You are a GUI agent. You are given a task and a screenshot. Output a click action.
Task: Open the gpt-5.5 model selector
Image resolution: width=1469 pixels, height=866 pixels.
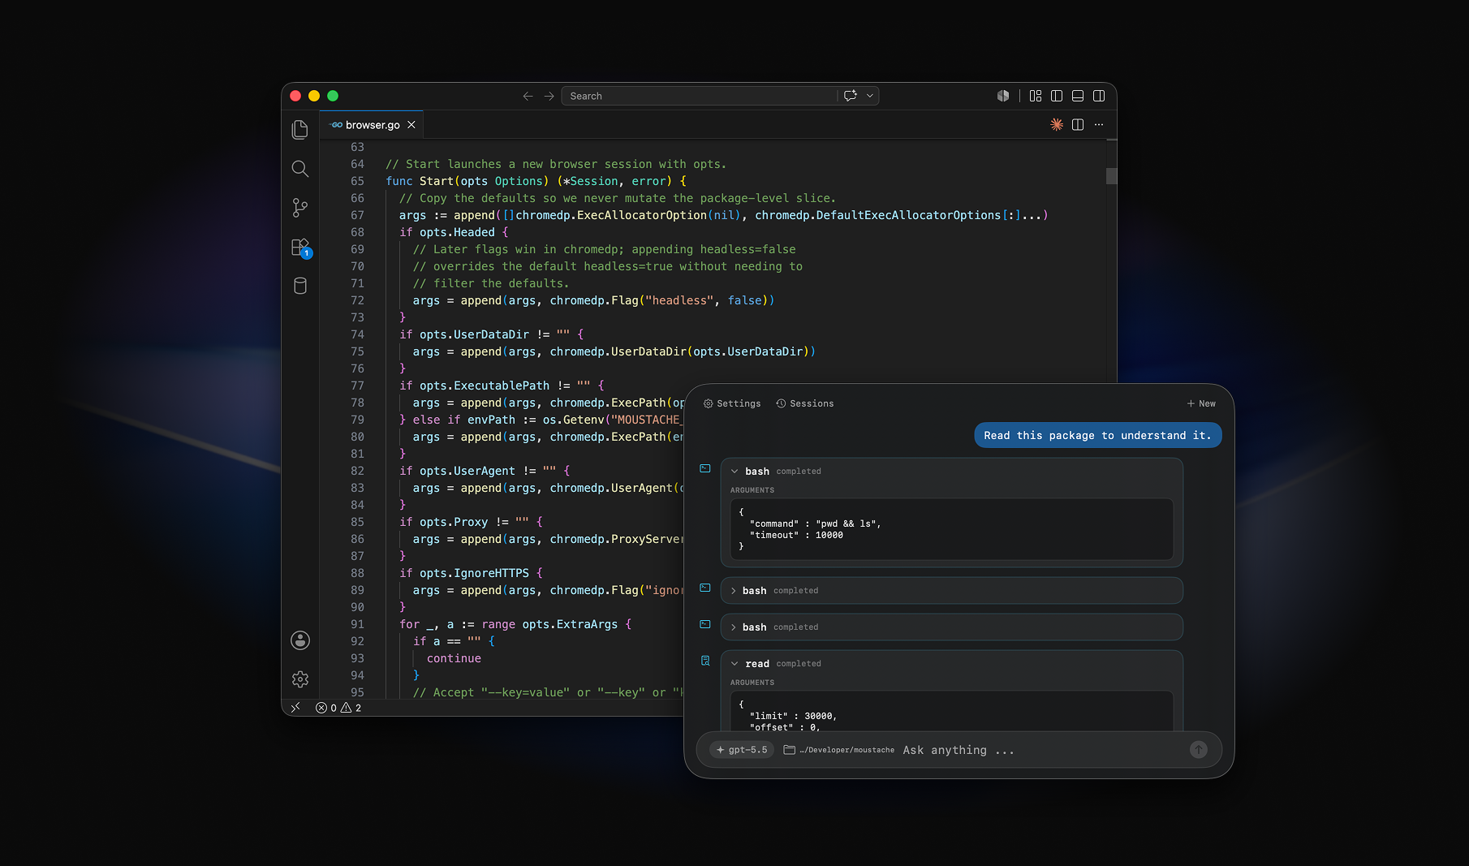(742, 750)
